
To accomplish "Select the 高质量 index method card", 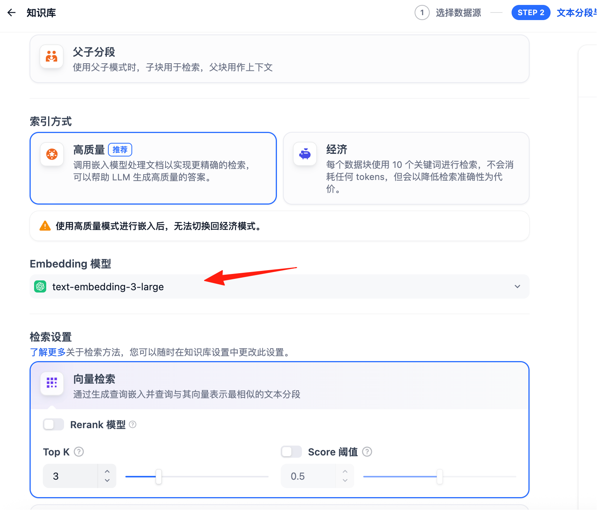I will tap(153, 168).
